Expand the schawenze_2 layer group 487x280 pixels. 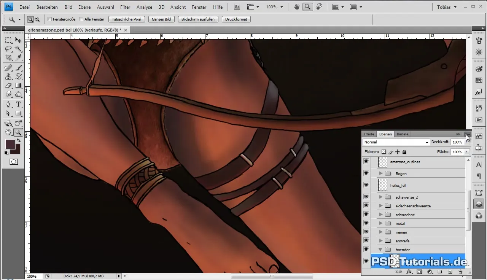coord(380,197)
